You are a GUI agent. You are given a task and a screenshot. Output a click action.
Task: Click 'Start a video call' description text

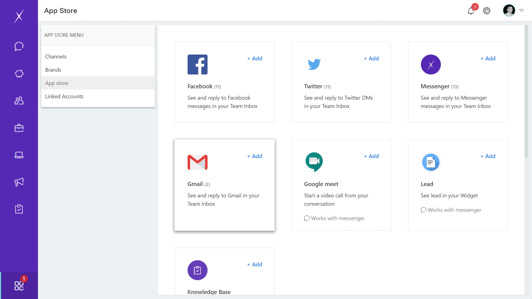tap(336, 200)
